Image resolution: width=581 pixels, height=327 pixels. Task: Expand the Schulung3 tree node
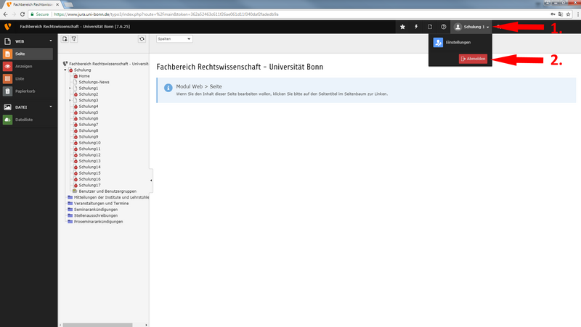coord(70,100)
